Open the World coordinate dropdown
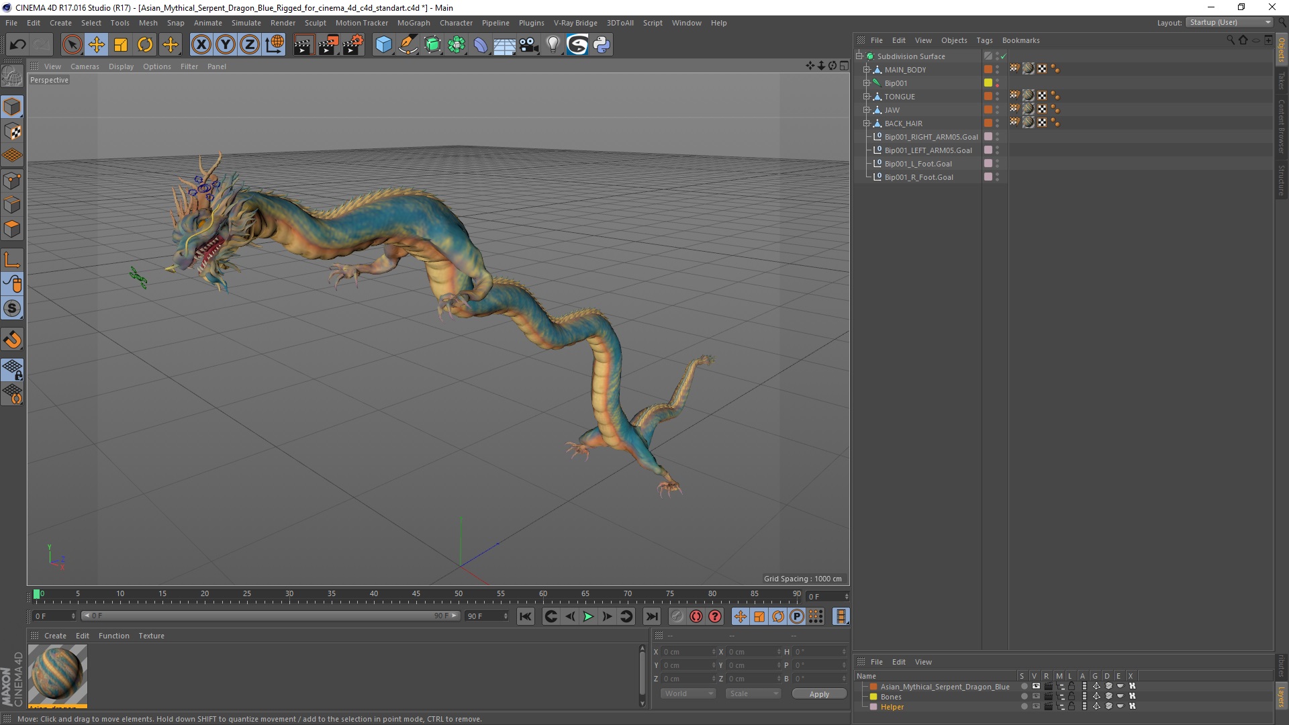Image resolution: width=1289 pixels, height=725 pixels. tap(688, 693)
